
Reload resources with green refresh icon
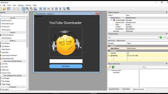pyautogui.click(x=113, y=67)
